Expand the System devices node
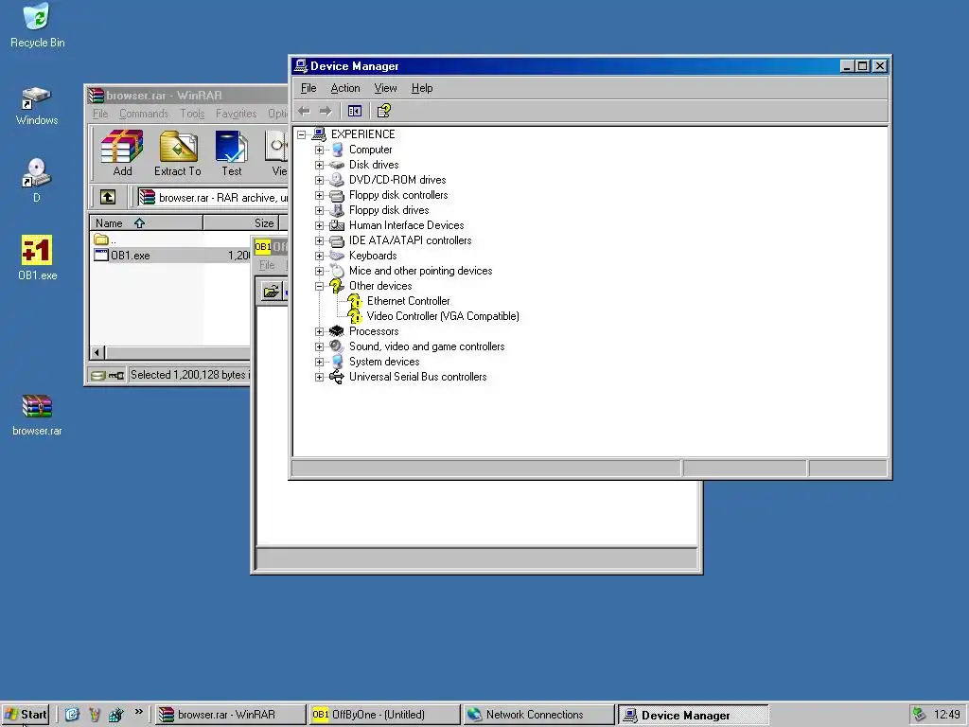The height and width of the screenshot is (727, 969). pyautogui.click(x=320, y=362)
